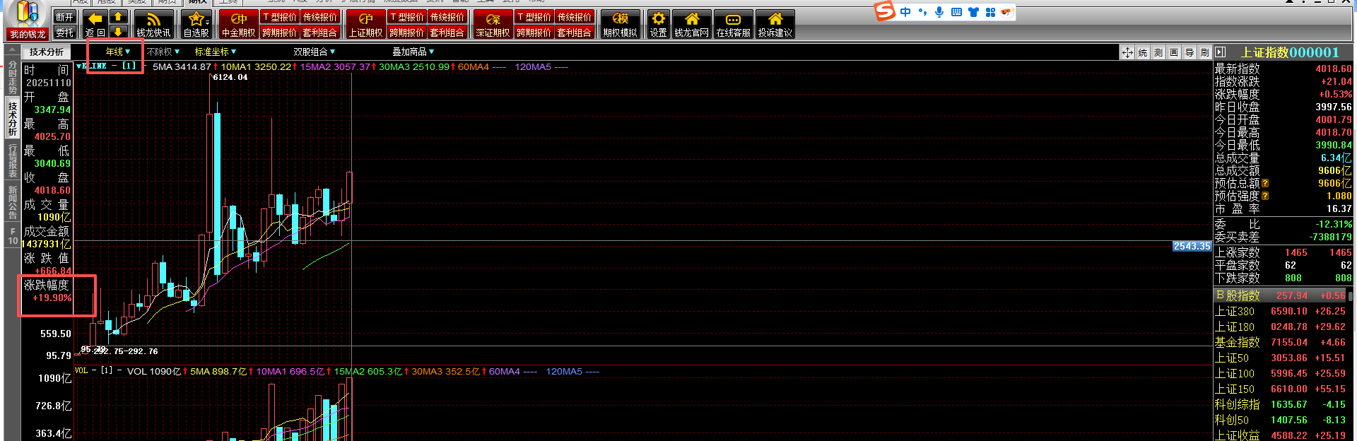Open 钱龙快讯 news feed

point(153,24)
